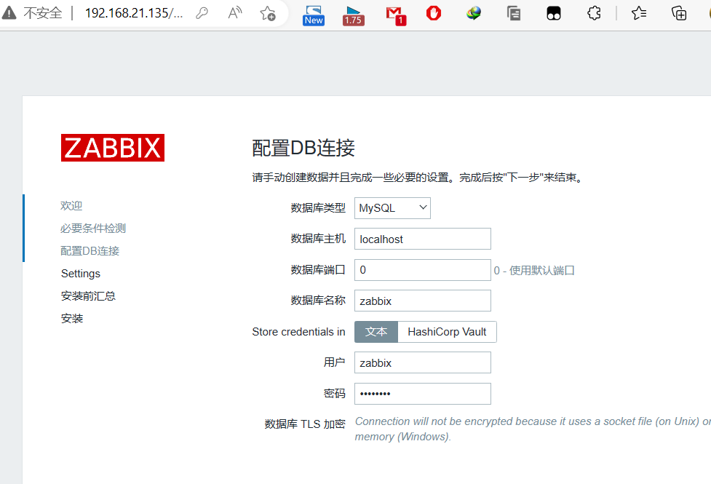Select 配置DB连接 step in sidebar
Screen dimensions: 711x484
coord(90,251)
